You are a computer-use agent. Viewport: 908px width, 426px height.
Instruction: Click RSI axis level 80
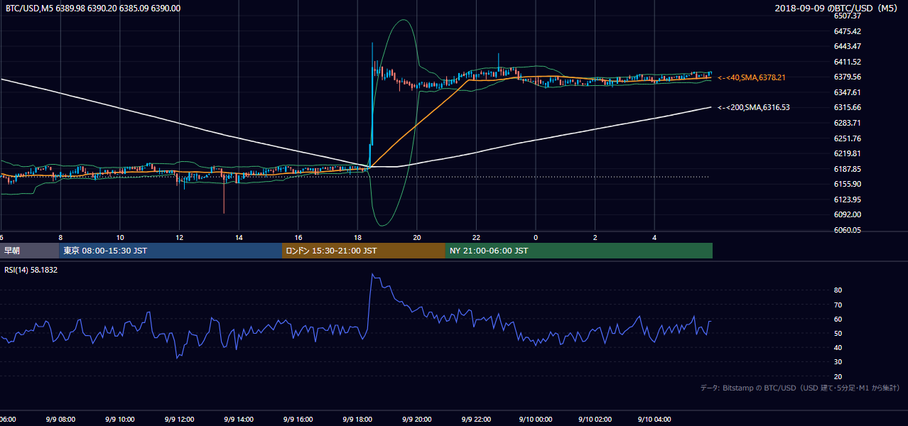[x=838, y=290]
